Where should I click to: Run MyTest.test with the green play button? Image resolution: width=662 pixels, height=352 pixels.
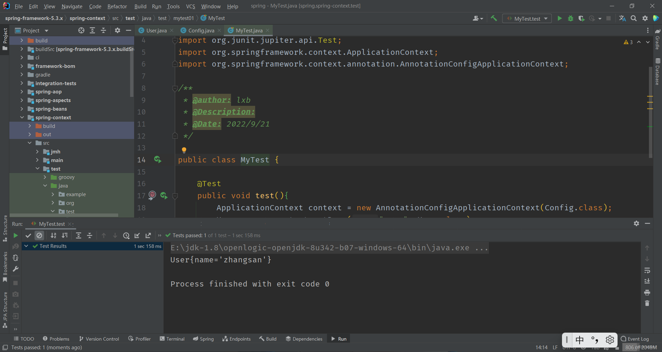(560, 18)
